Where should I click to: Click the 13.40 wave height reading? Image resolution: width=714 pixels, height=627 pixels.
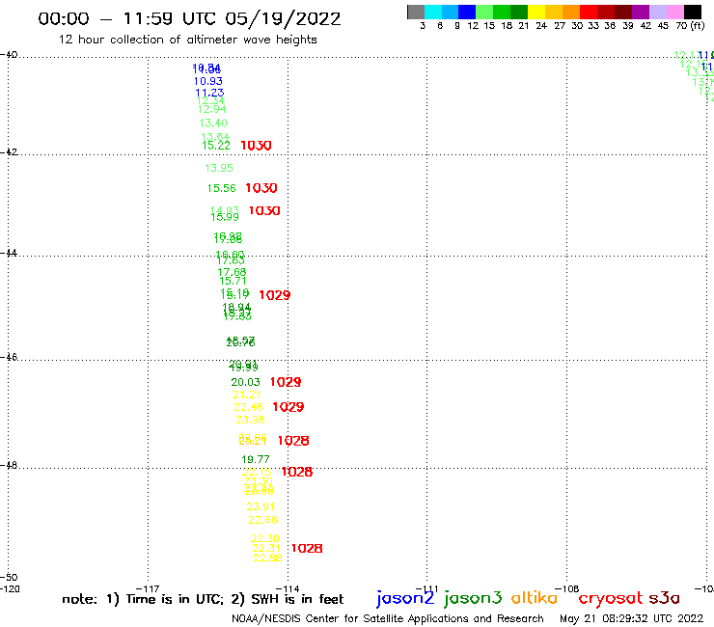(213, 123)
